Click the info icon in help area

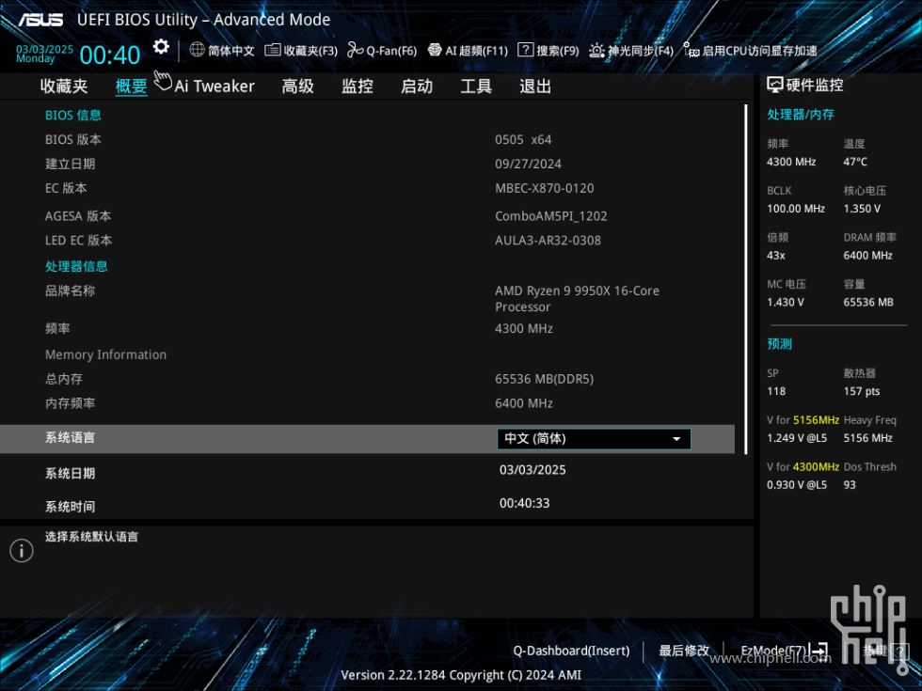(x=22, y=551)
